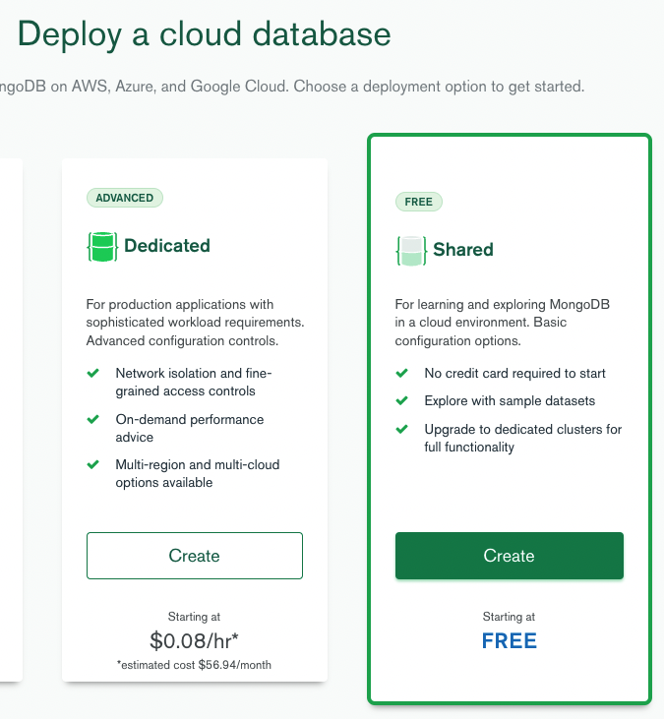The image size is (664, 719).
Task: Click the $0.08/hr* price text
Action: (x=194, y=640)
